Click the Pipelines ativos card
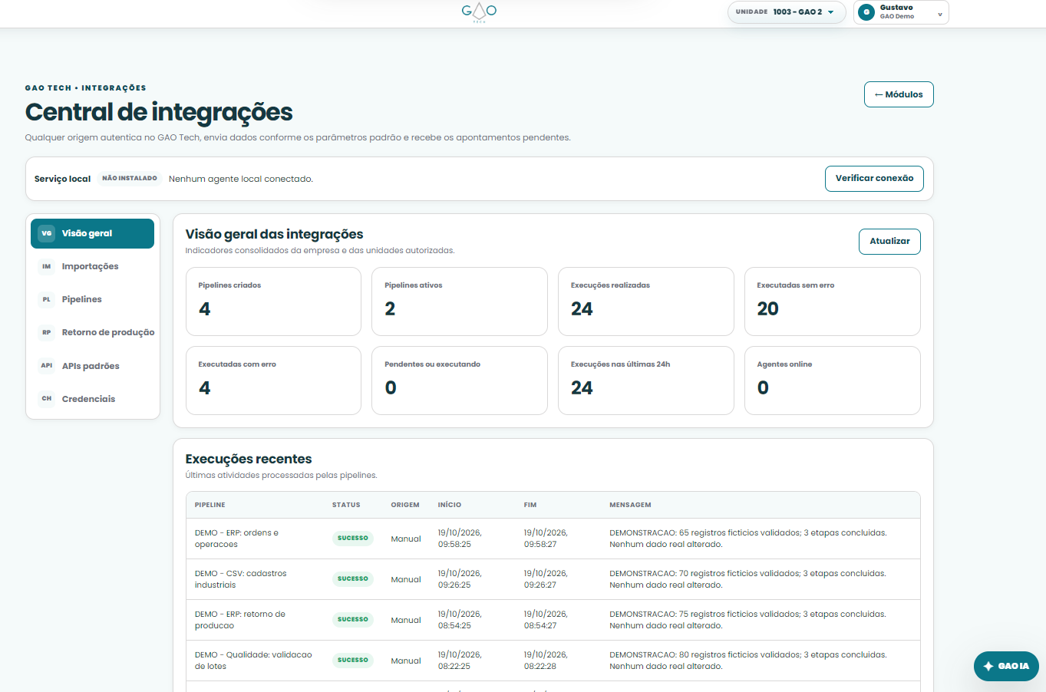Image resolution: width=1046 pixels, height=692 pixels. click(x=460, y=302)
